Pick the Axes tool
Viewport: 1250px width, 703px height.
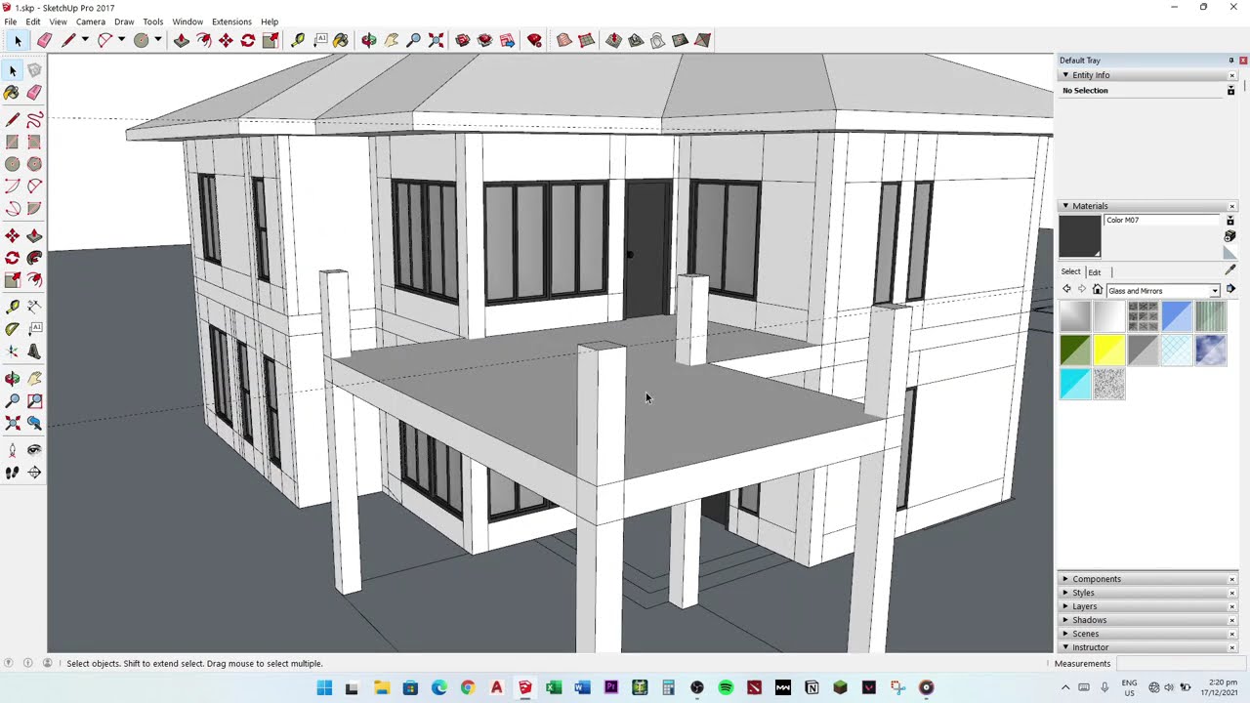coord(12,351)
